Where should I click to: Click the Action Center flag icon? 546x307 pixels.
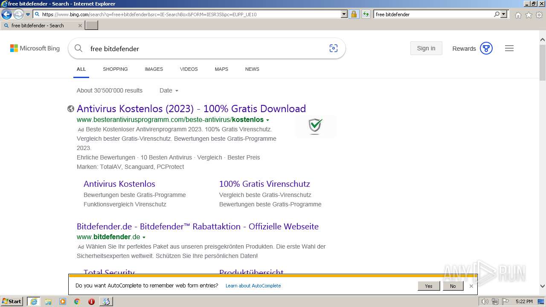click(x=505, y=301)
